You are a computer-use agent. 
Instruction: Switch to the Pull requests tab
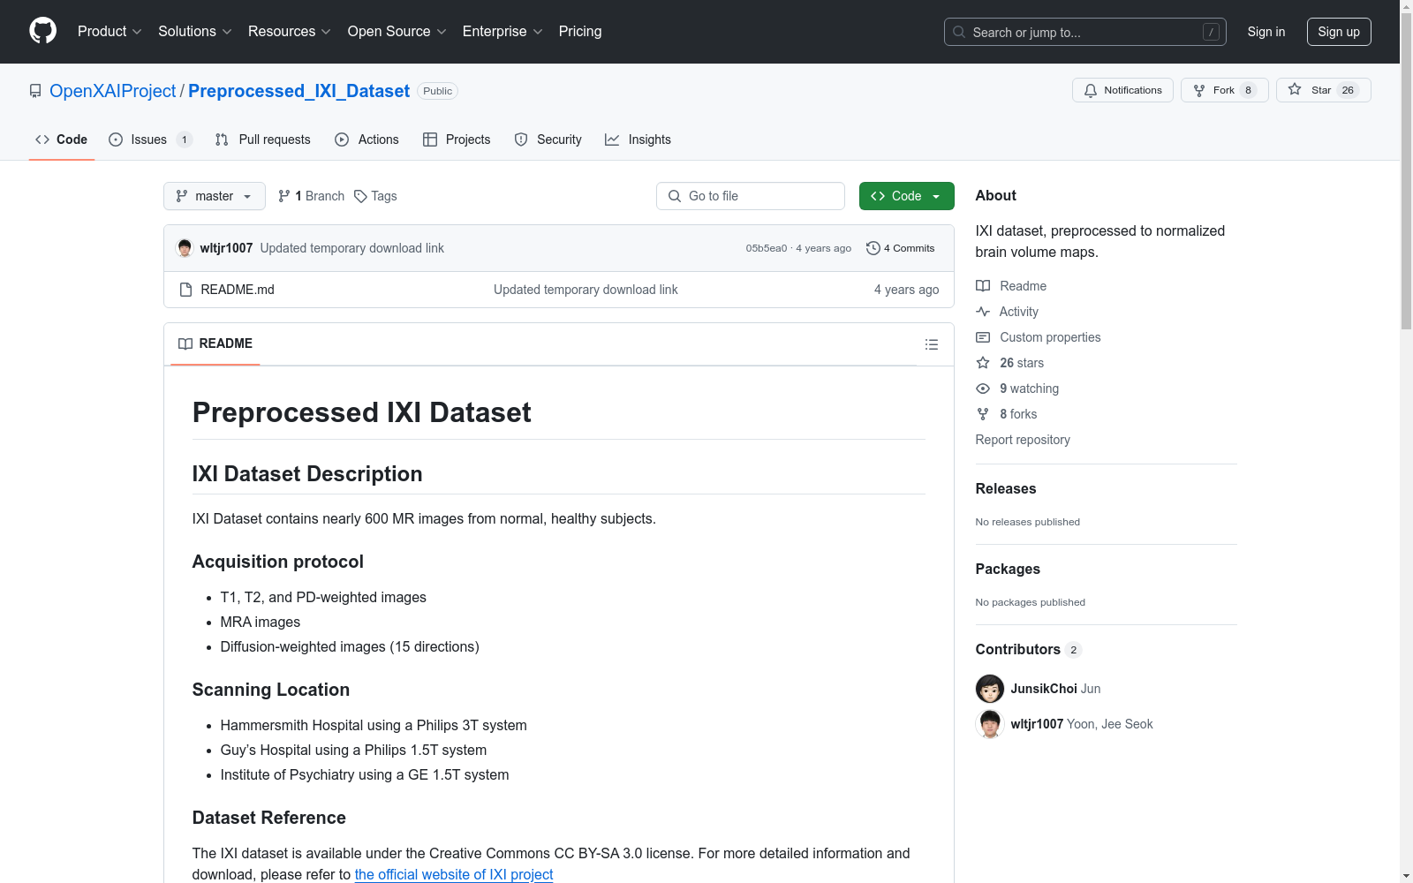pos(262,140)
